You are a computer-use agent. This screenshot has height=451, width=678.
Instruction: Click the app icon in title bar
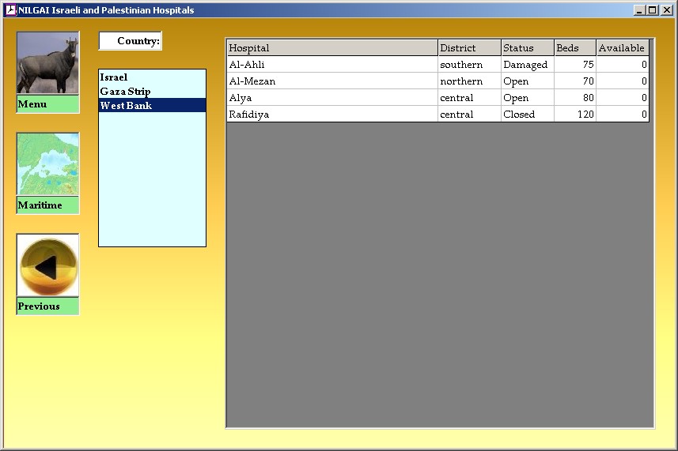(10, 10)
